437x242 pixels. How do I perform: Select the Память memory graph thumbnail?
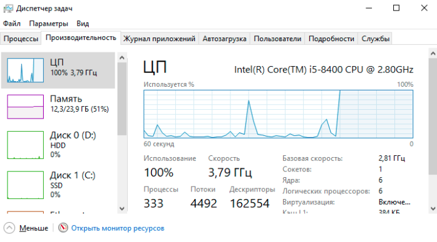[26, 107]
